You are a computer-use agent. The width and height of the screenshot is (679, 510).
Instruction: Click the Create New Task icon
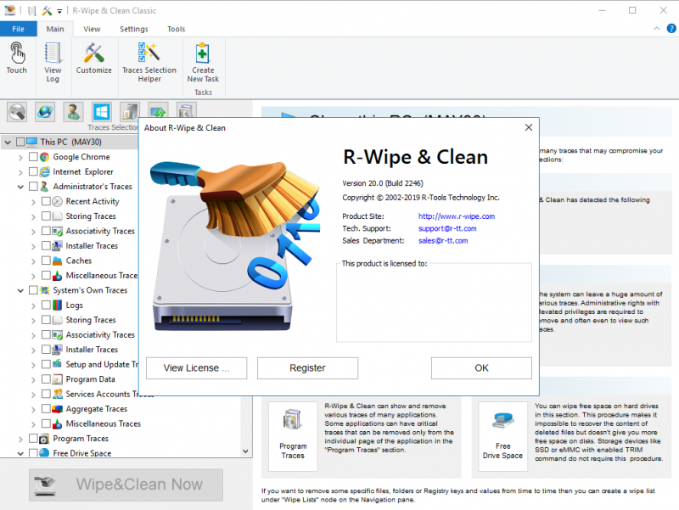tap(203, 61)
